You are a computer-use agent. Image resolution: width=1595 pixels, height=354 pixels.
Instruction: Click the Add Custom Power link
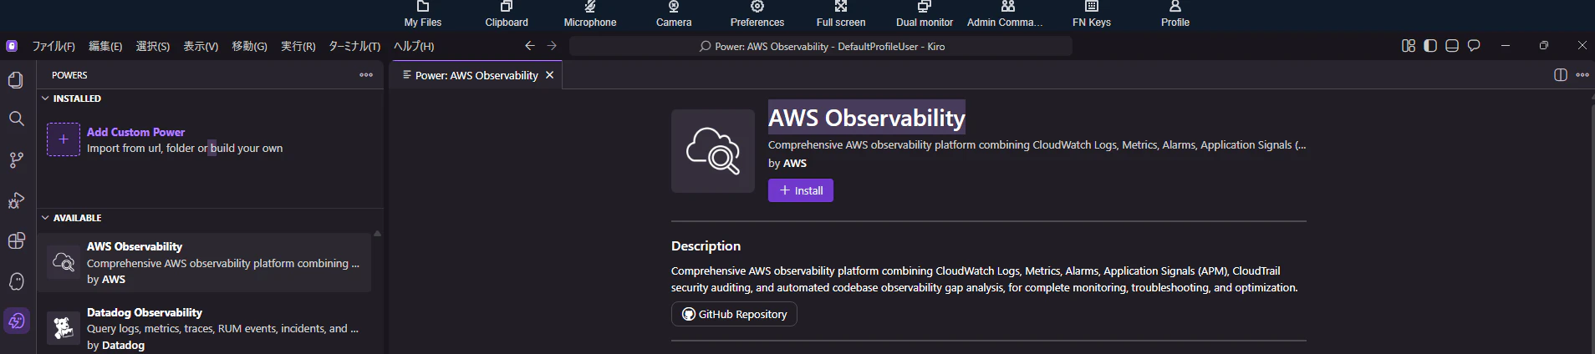pyautogui.click(x=135, y=132)
